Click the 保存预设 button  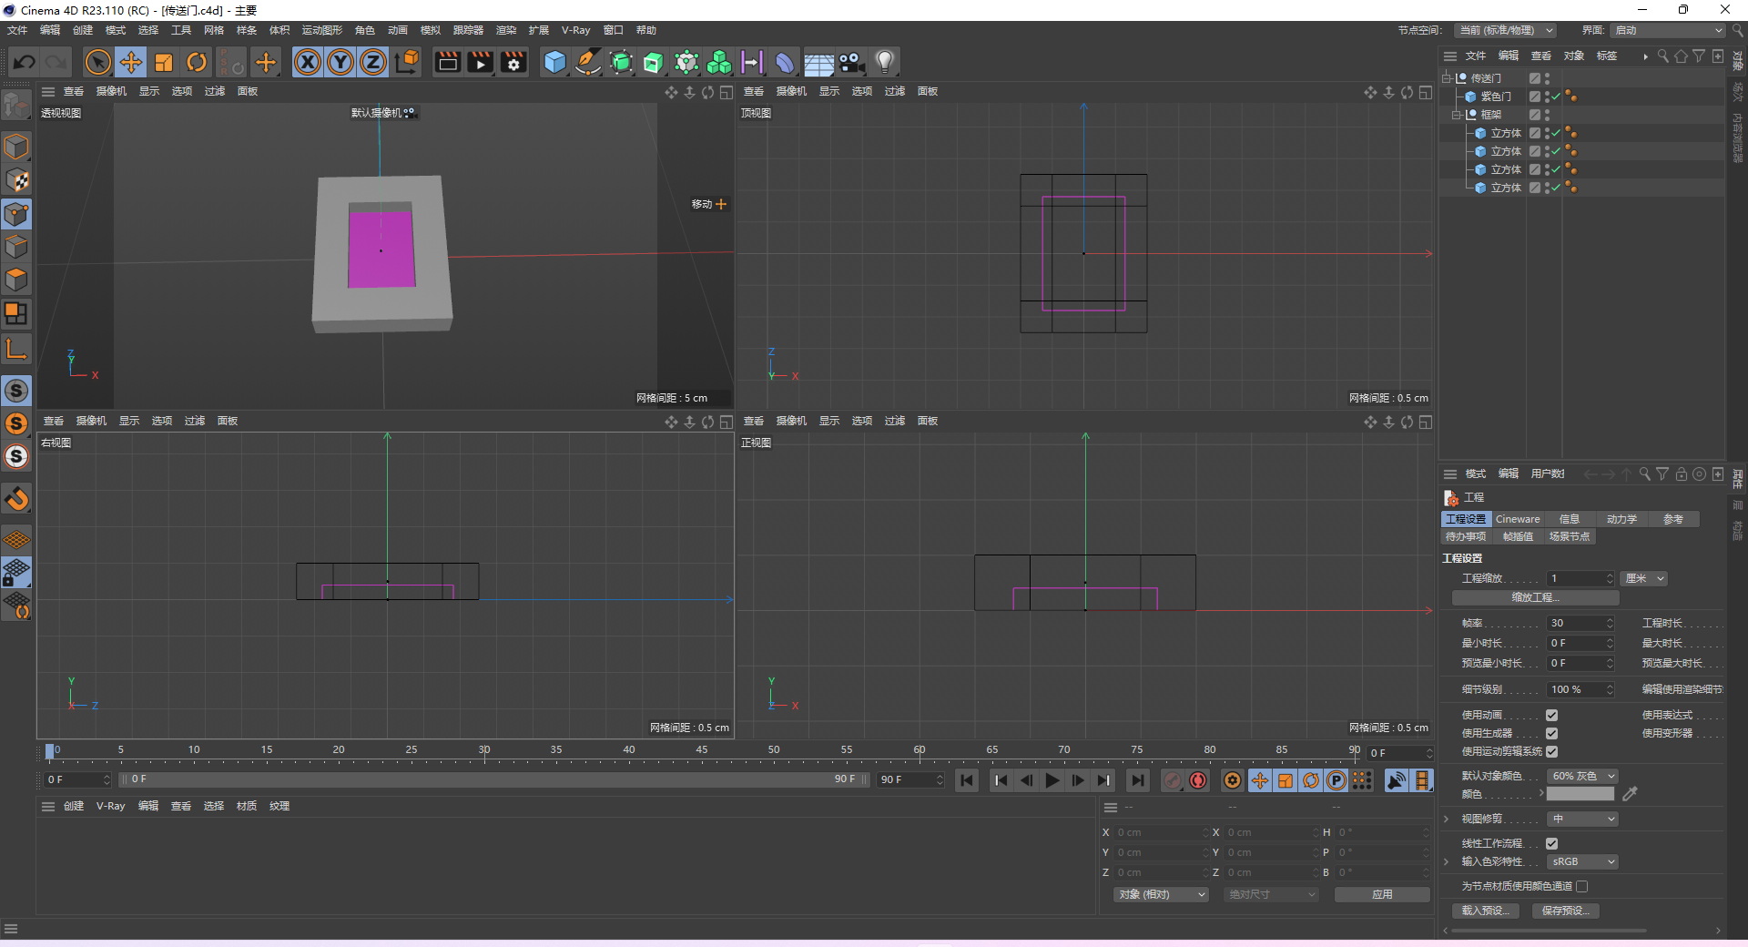click(x=1565, y=911)
